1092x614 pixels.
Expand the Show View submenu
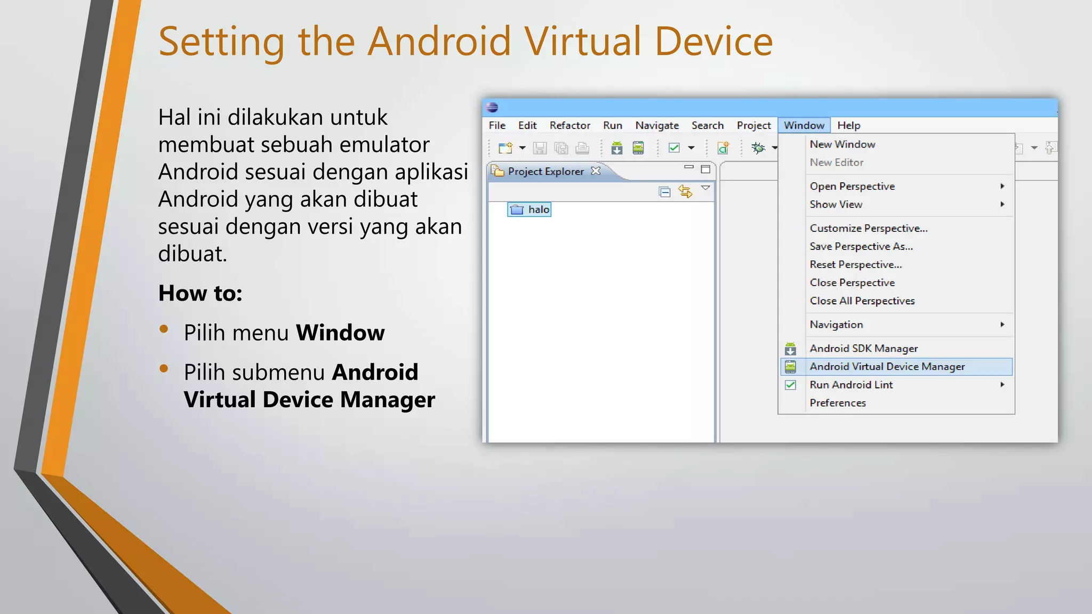pos(896,204)
